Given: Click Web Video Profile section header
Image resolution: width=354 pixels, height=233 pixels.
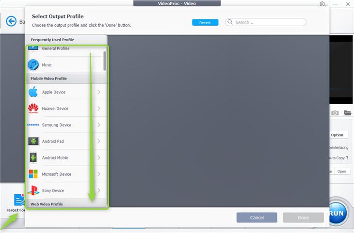Looking at the screenshot, I should pyautogui.click(x=66, y=204).
